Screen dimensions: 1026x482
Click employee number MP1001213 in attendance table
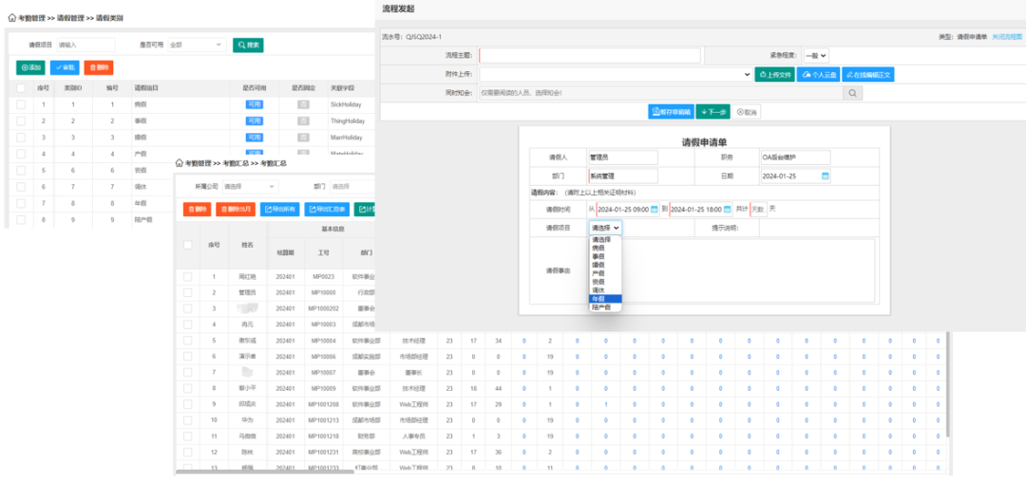[325, 420]
